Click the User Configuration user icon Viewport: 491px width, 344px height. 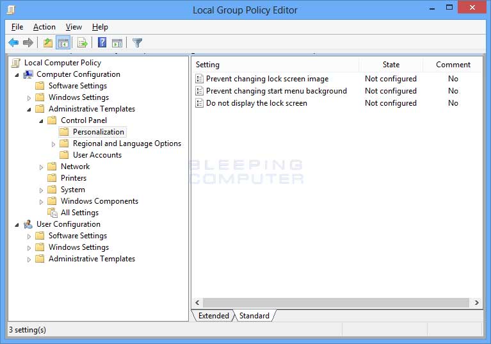tap(28, 224)
